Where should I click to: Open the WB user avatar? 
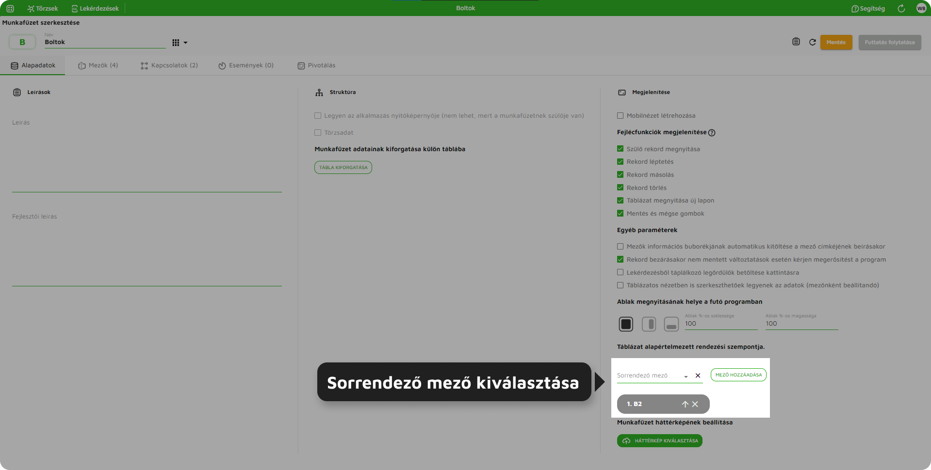(921, 8)
